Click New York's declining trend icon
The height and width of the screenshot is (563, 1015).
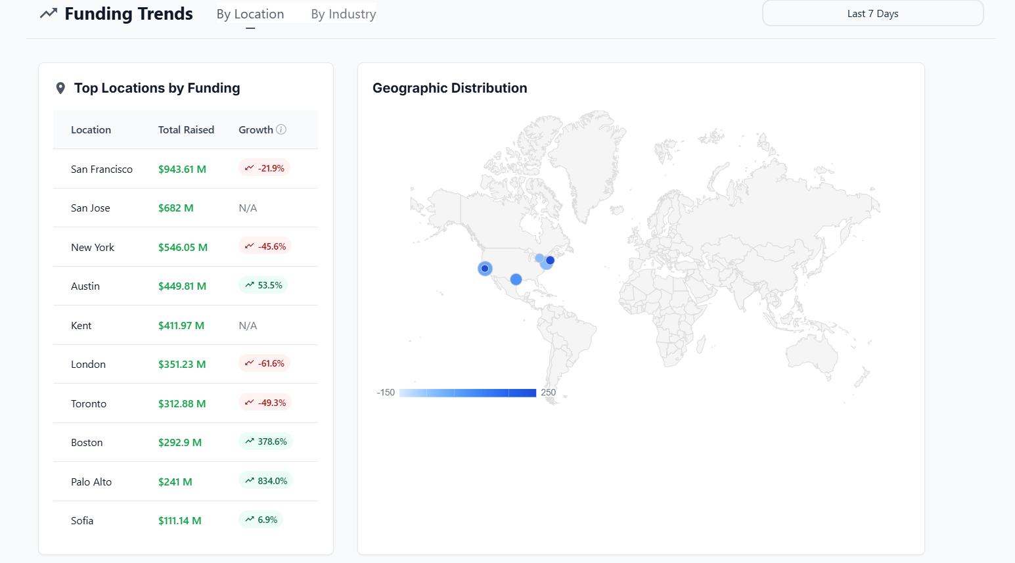pos(249,246)
